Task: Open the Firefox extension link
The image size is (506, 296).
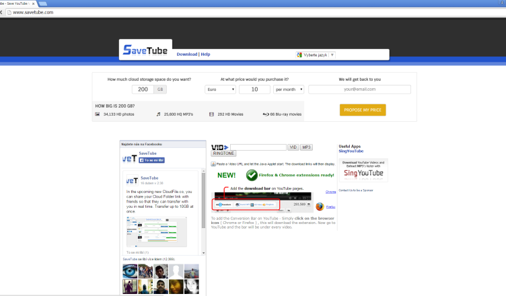Action: tap(330, 207)
